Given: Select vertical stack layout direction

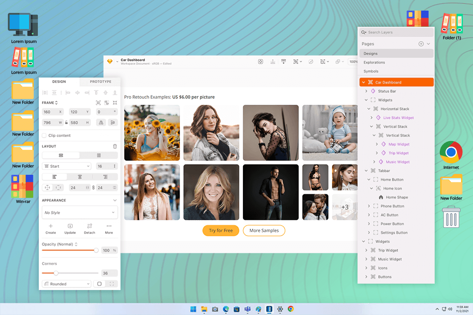Looking at the screenshot, I should coord(61,155).
